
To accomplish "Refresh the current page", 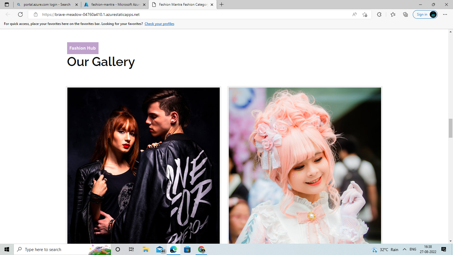I will click(20, 14).
